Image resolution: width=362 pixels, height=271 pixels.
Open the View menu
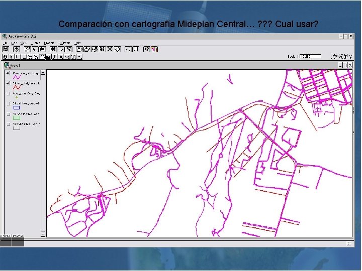pos(24,43)
